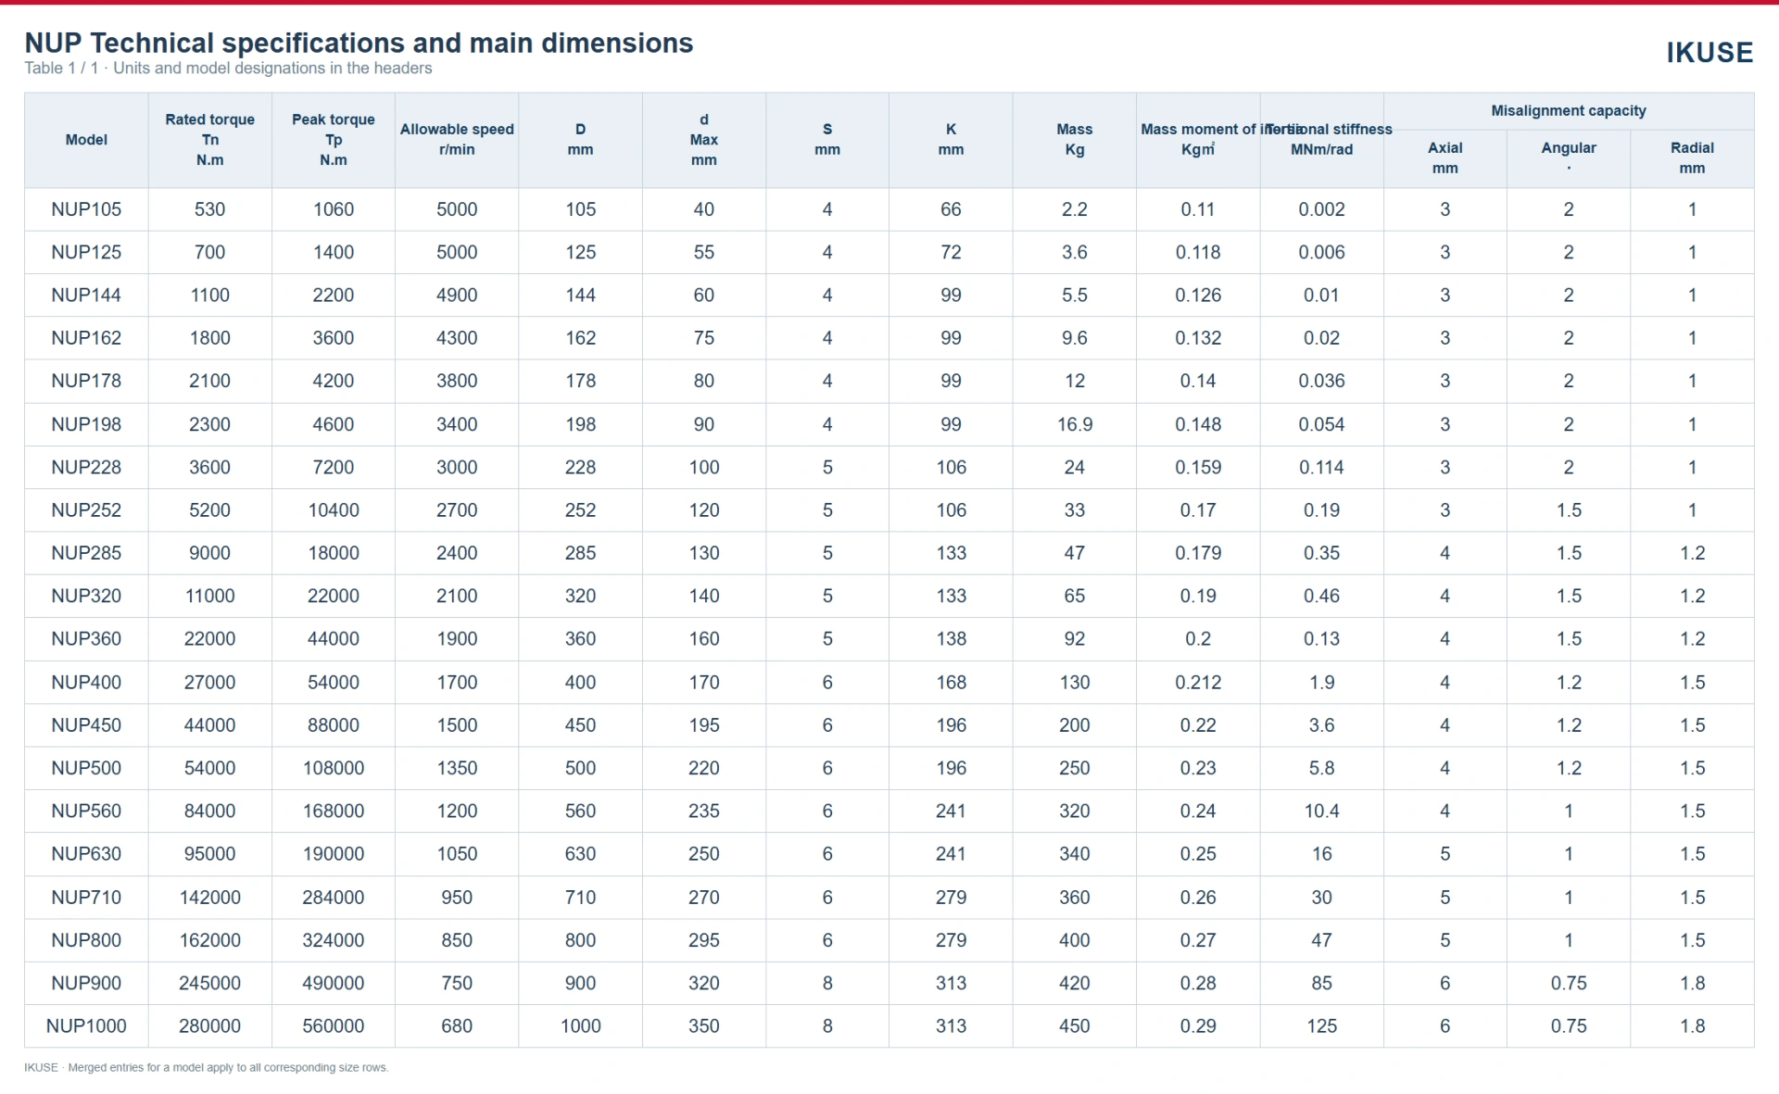Select the NUP360 model cell
The height and width of the screenshot is (1094, 1779).
[86, 639]
